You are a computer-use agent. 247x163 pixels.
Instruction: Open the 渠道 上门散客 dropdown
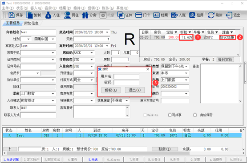click(x=53, y=94)
